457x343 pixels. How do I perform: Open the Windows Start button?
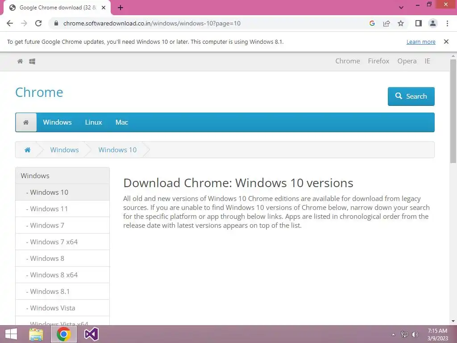[11, 334]
